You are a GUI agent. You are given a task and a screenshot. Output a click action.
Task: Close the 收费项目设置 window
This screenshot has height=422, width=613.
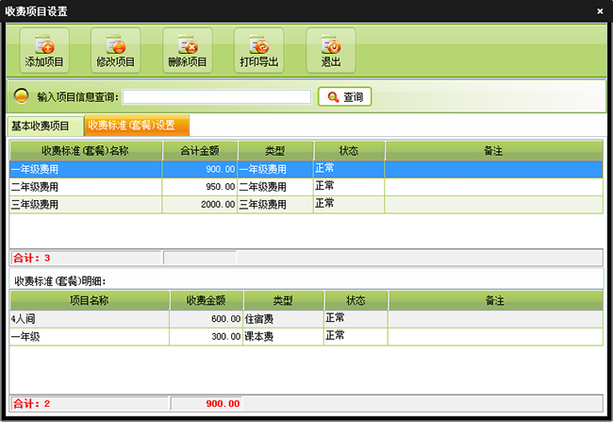(x=600, y=10)
